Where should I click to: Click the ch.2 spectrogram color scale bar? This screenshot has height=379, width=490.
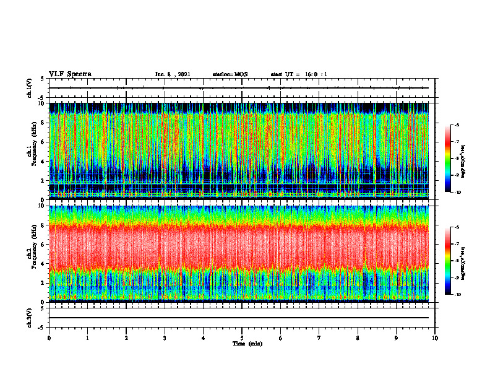point(447,261)
